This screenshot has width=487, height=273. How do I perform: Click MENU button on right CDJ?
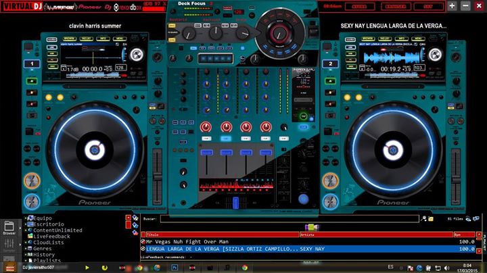pos(418,39)
